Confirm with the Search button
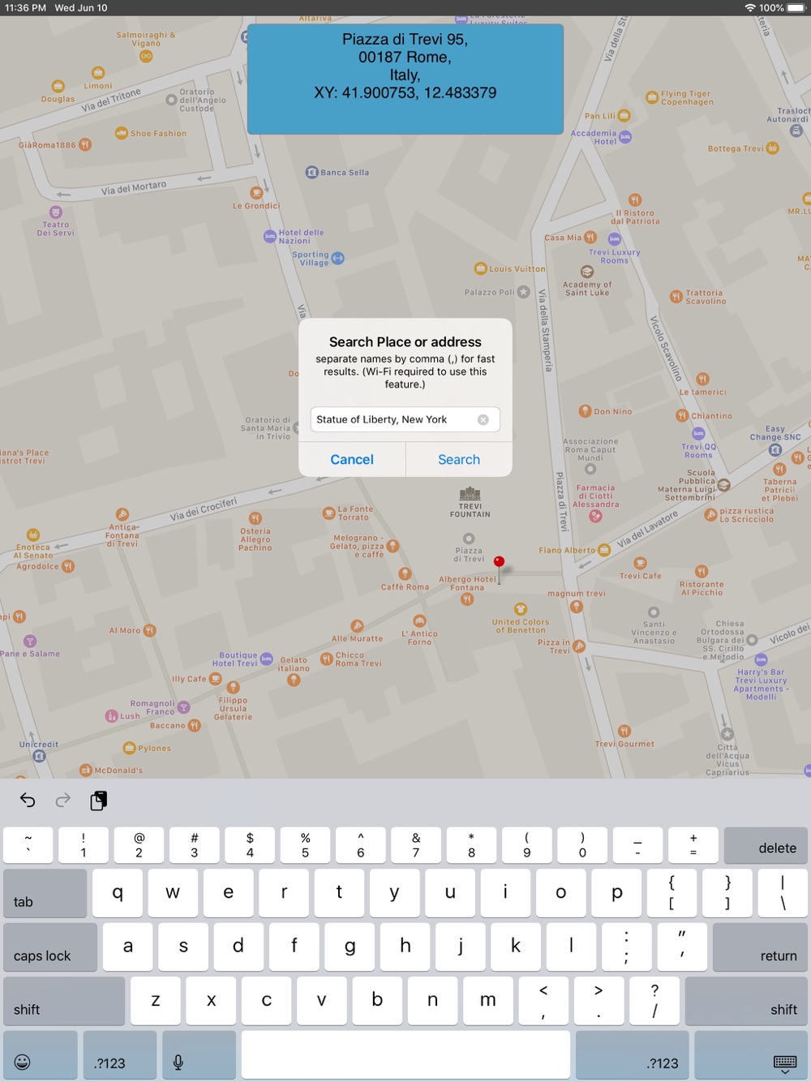This screenshot has width=811, height=1082. [459, 459]
